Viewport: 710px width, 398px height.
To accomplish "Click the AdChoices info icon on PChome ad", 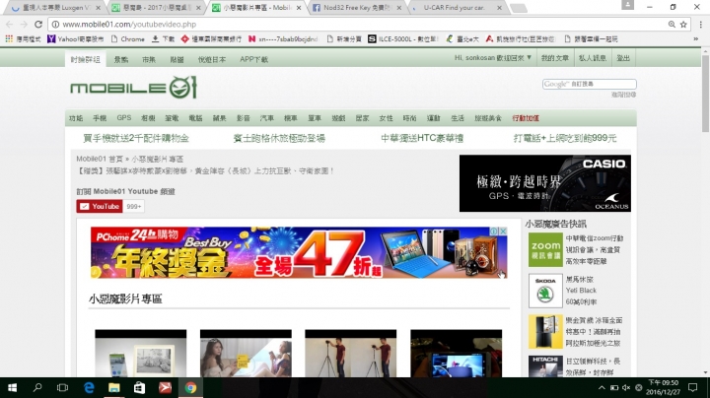I will click(x=494, y=232).
